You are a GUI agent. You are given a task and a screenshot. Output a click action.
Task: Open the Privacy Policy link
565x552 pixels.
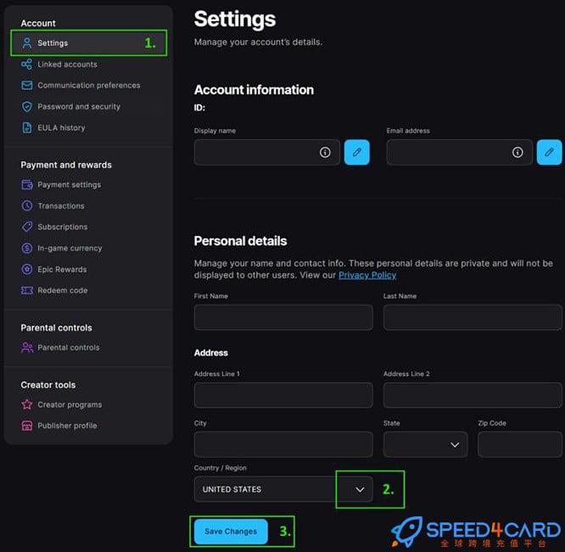pyautogui.click(x=367, y=275)
